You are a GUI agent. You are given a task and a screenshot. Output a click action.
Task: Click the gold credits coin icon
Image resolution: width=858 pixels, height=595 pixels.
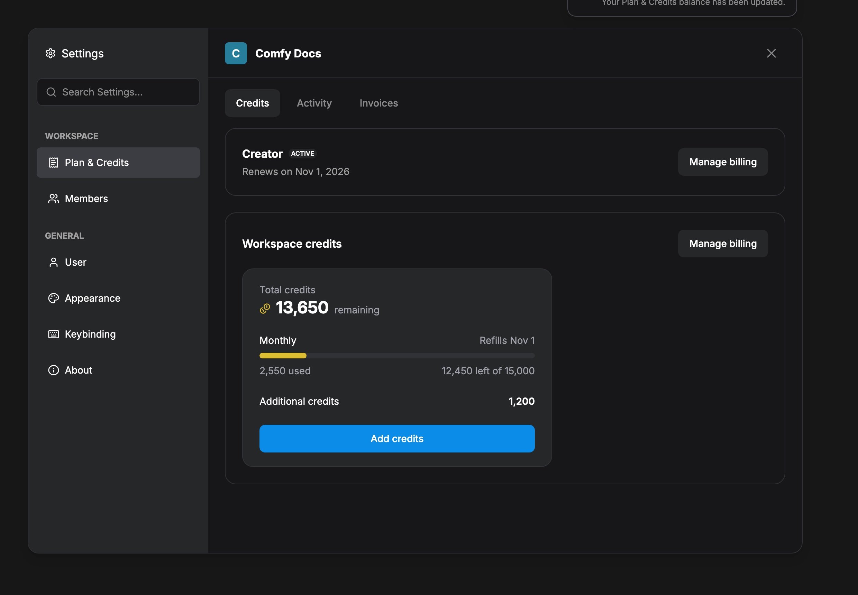(x=265, y=309)
